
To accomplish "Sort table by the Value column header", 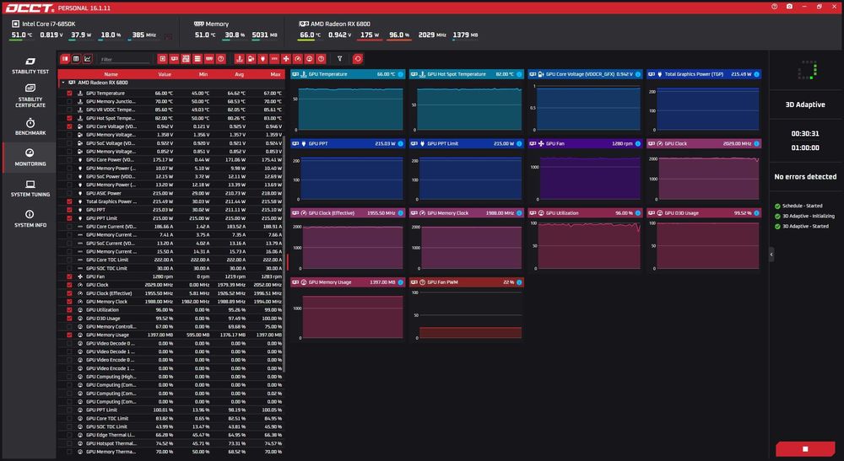I will (165, 74).
